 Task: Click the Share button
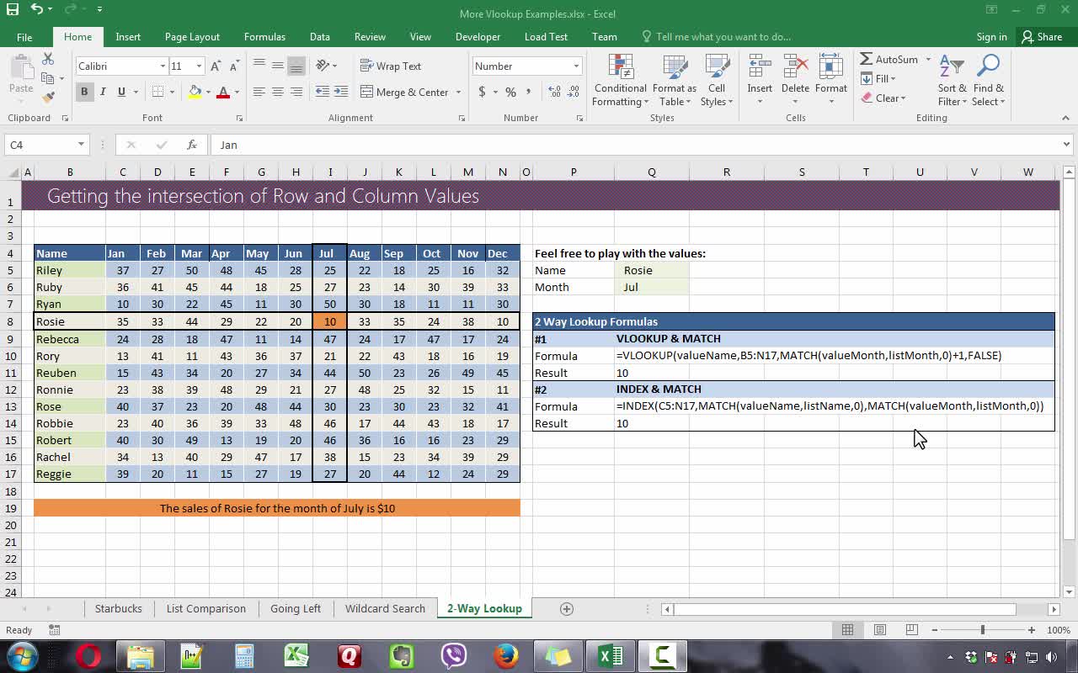click(1042, 37)
